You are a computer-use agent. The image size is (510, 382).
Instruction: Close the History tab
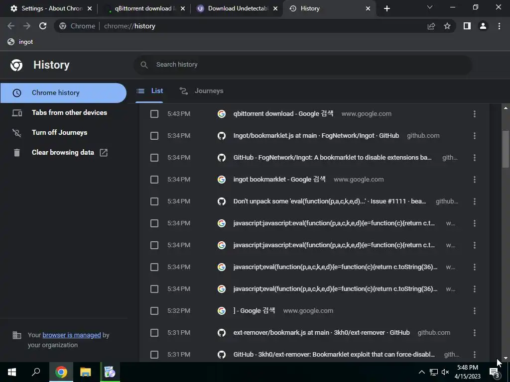368,8
